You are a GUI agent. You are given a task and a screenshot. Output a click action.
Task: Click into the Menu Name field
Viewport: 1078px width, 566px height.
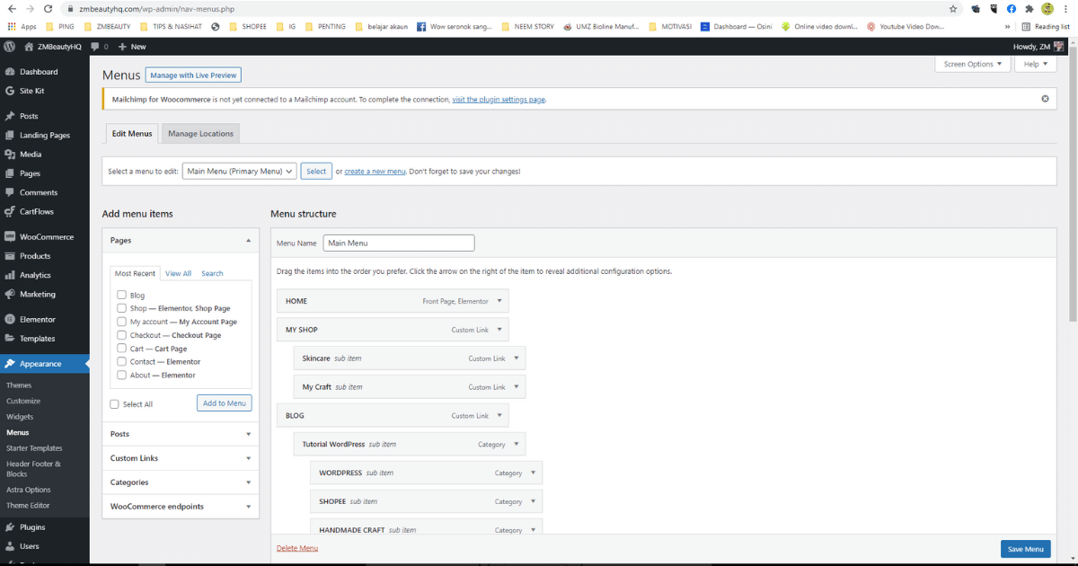(399, 243)
